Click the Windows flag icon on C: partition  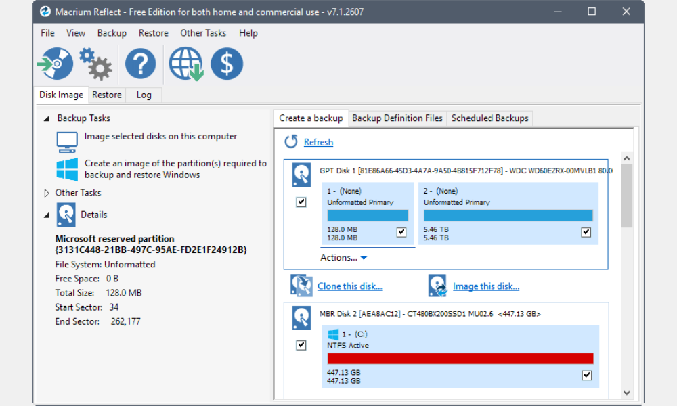(333, 334)
